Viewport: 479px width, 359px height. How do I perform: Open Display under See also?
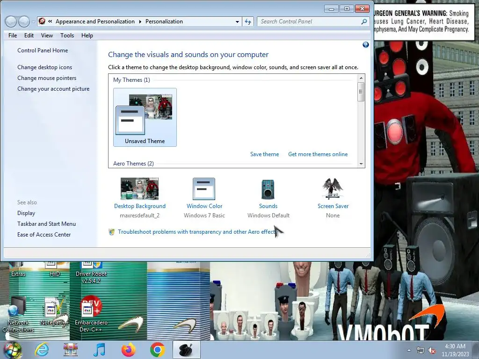pyautogui.click(x=26, y=213)
